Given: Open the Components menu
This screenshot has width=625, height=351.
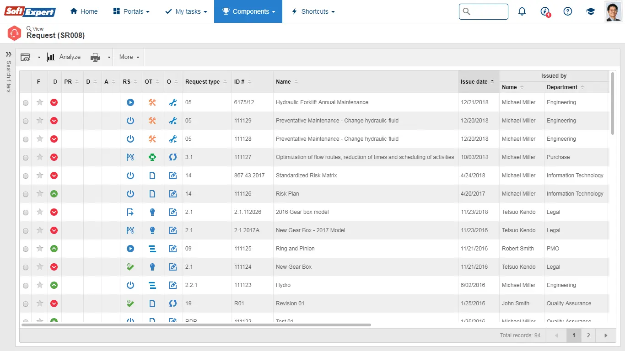Looking at the screenshot, I should [248, 11].
